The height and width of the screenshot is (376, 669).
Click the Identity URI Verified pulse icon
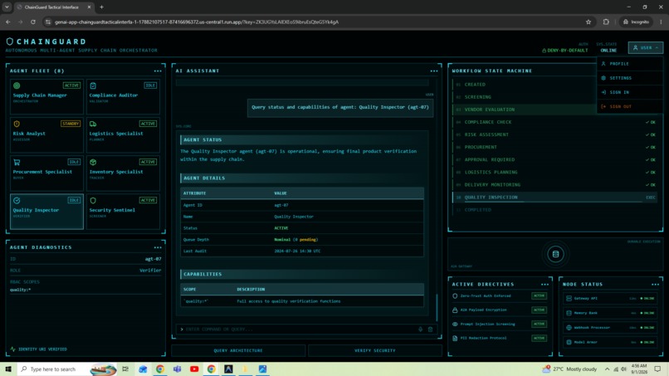point(12,349)
